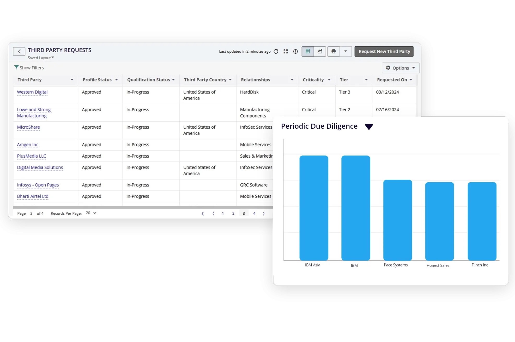Click the print icon

pos(334,51)
